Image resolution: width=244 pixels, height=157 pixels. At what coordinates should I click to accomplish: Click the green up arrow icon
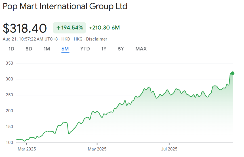(58, 28)
